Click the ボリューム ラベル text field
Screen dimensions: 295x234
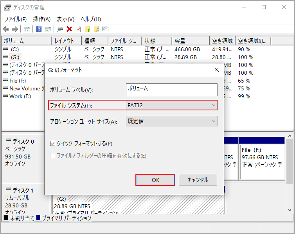[x=172, y=90]
